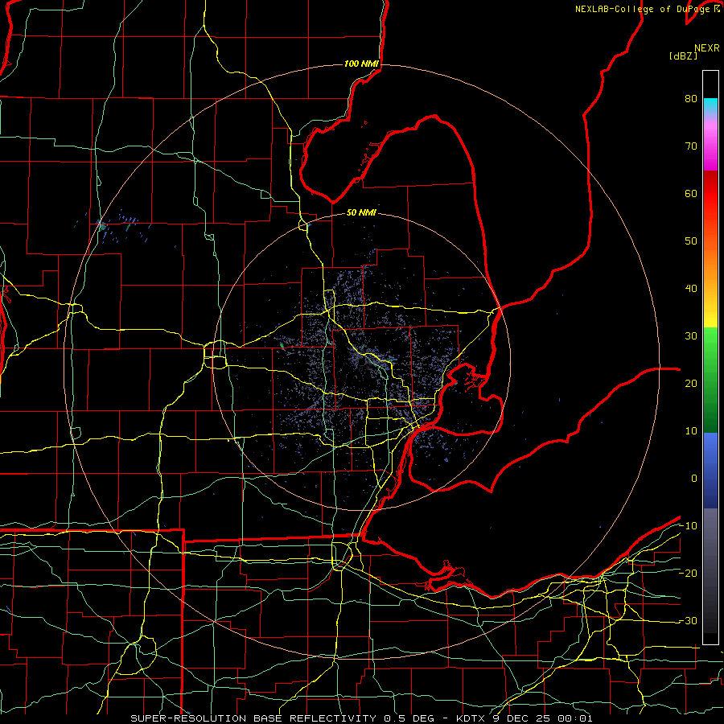Click the 30 value on the dBZ scale
The height and width of the screenshot is (724, 724).
point(691,335)
